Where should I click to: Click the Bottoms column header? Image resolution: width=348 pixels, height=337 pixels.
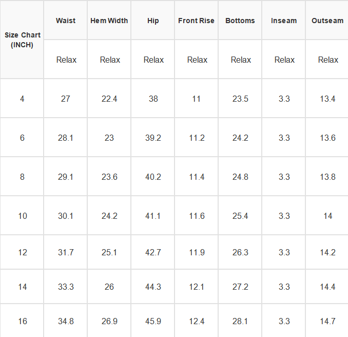click(240, 21)
